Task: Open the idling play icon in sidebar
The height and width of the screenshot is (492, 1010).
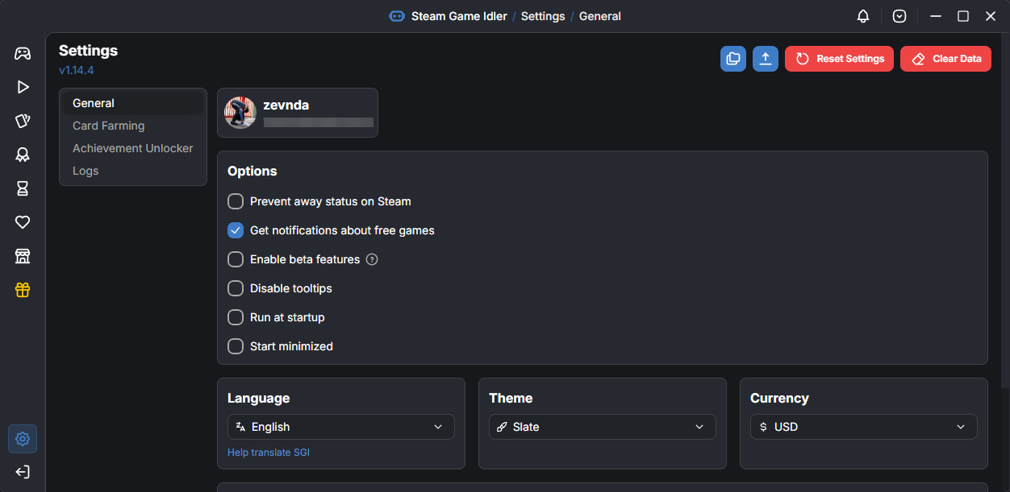Action: tap(23, 87)
